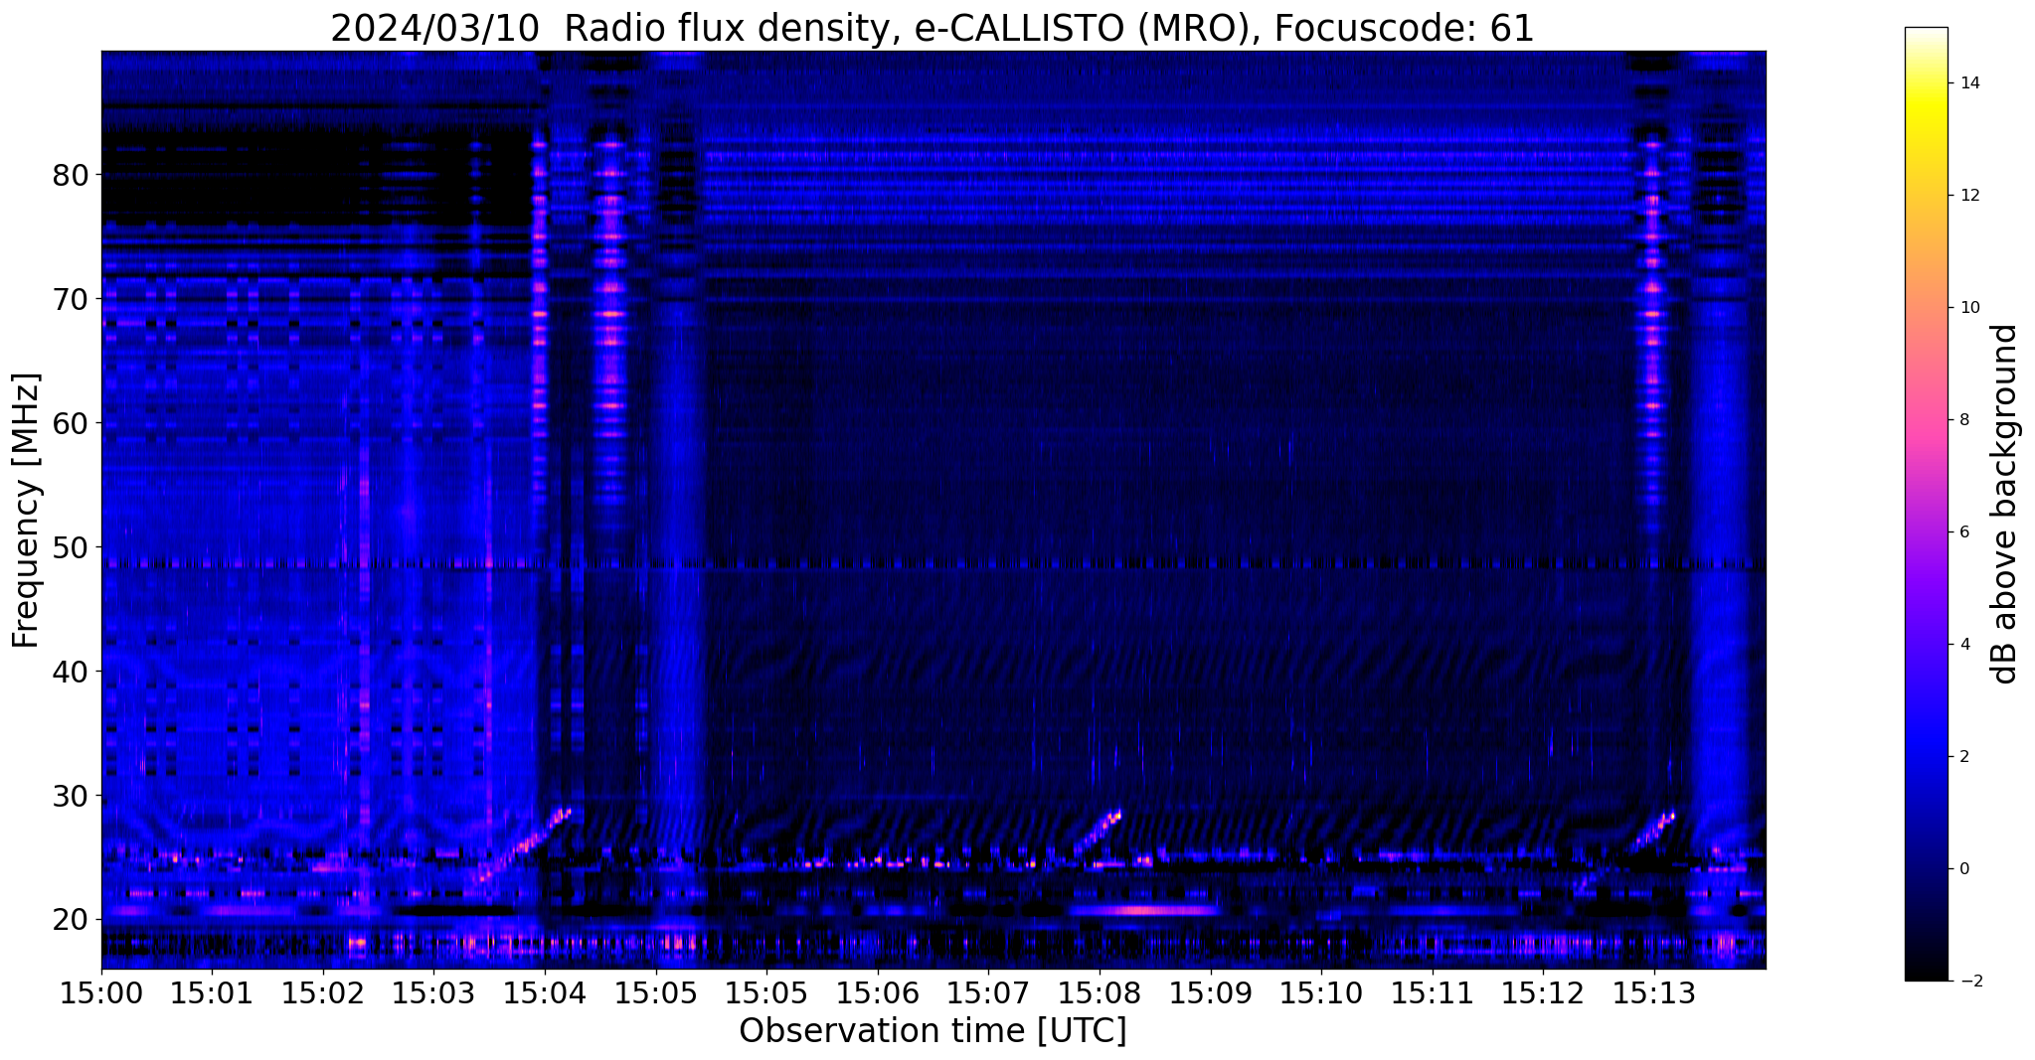This screenshot has width=2035, height=1060.
Task: Click the 15:03 time tick label
Action: pos(434,993)
